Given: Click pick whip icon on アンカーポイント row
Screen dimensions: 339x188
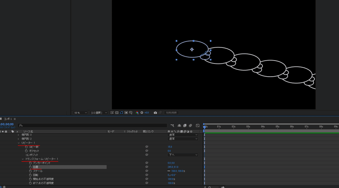Looking at the screenshot, I should coord(147,163).
